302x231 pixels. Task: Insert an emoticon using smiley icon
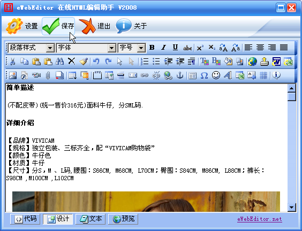pyautogui.click(x=216, y=75)
